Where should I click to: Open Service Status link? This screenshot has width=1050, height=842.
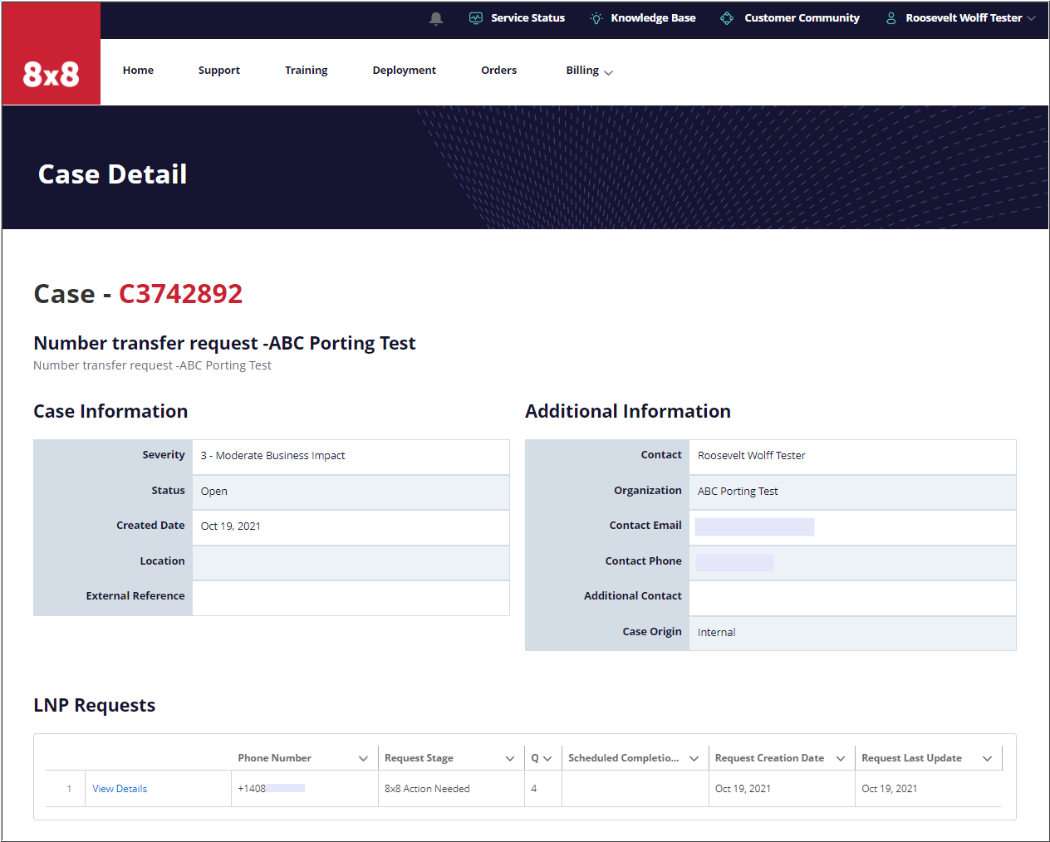pyautogui.click(x=527, y=17)
